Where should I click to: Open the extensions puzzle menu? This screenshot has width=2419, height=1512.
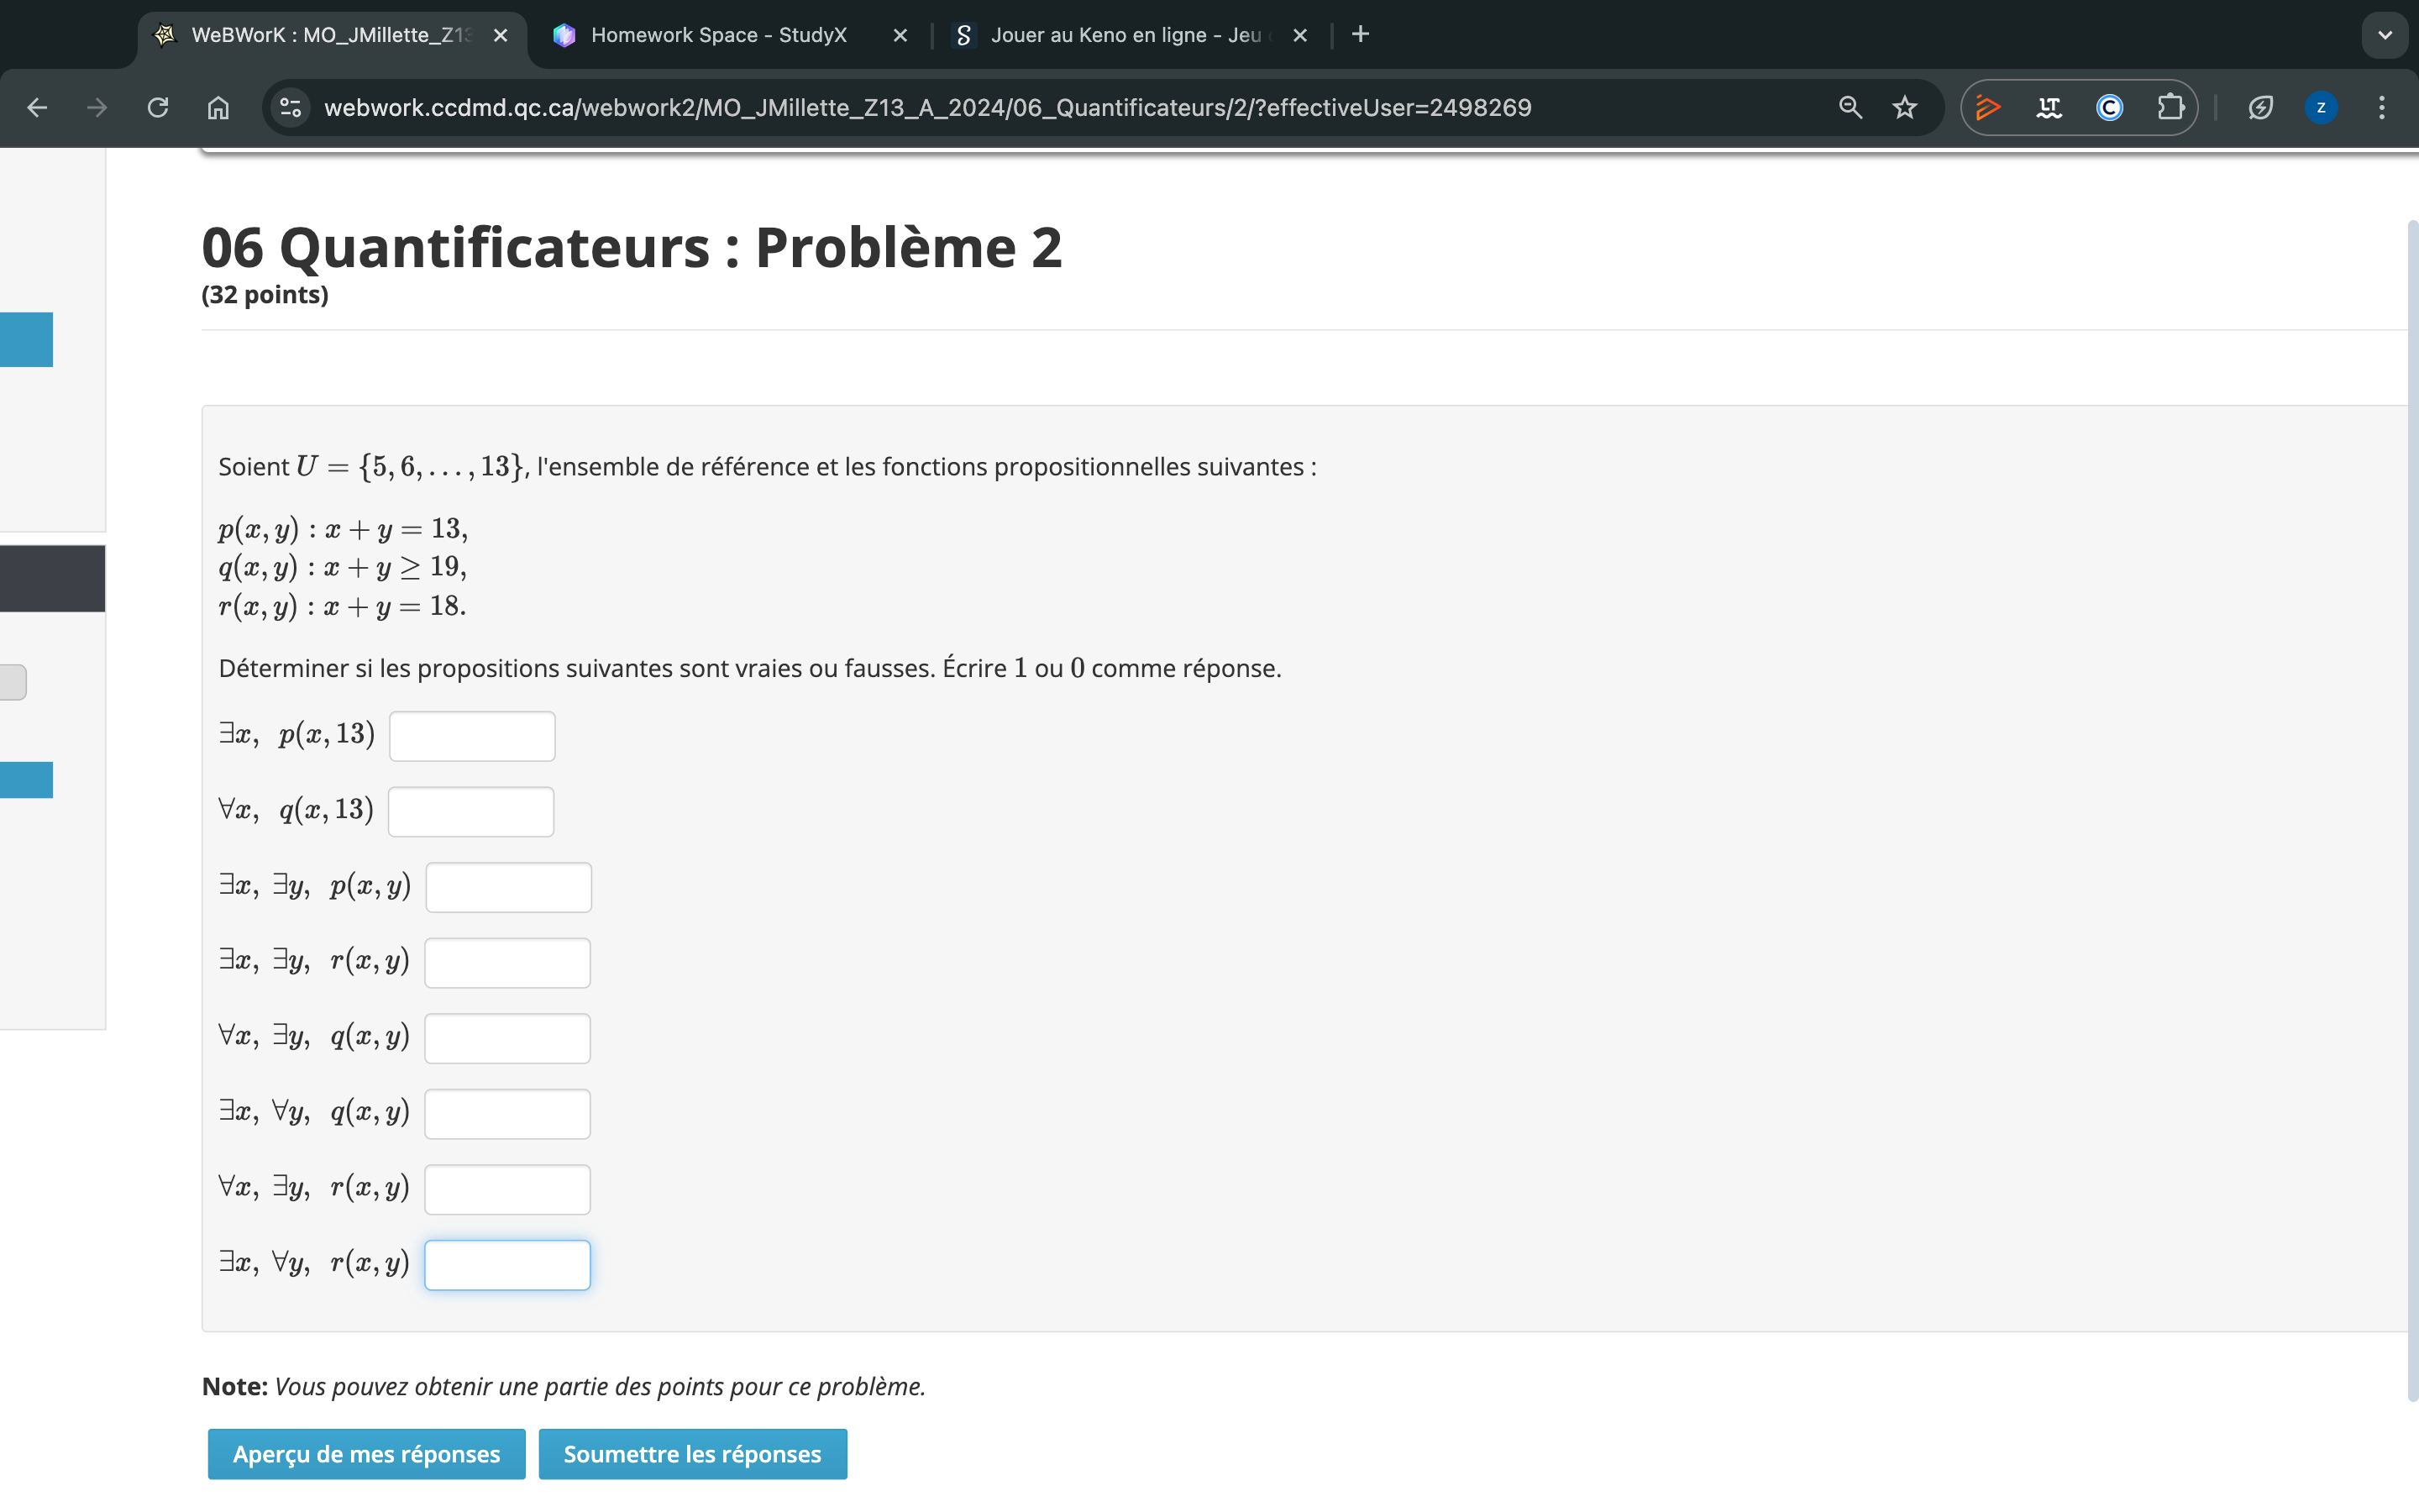click(2170, 108)
